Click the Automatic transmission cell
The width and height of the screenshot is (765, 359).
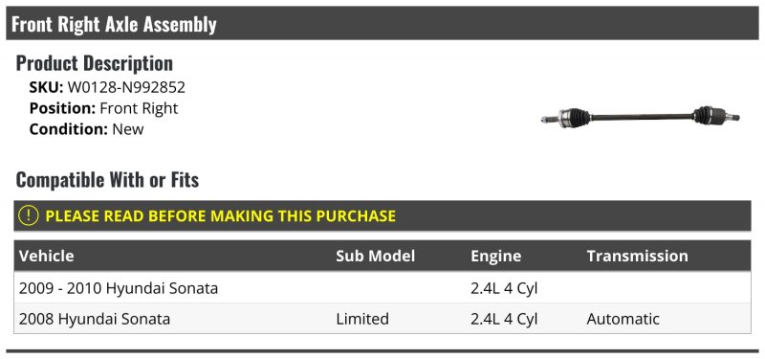[x=623, y=319]
